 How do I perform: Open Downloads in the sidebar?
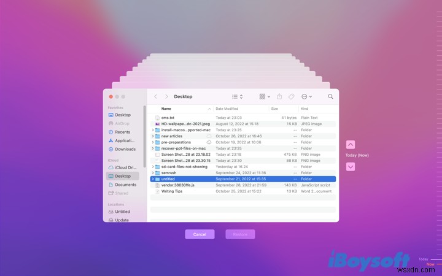coord(122,149)
